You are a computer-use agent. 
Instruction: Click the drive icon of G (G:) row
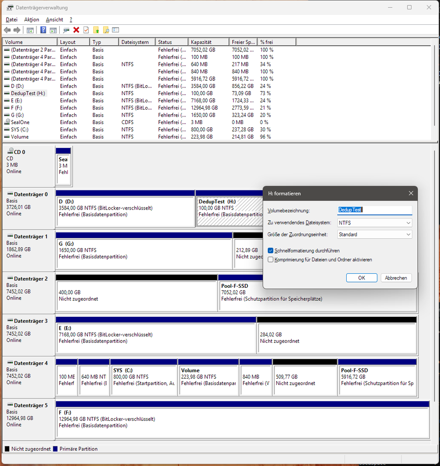[x=7, y=115]
